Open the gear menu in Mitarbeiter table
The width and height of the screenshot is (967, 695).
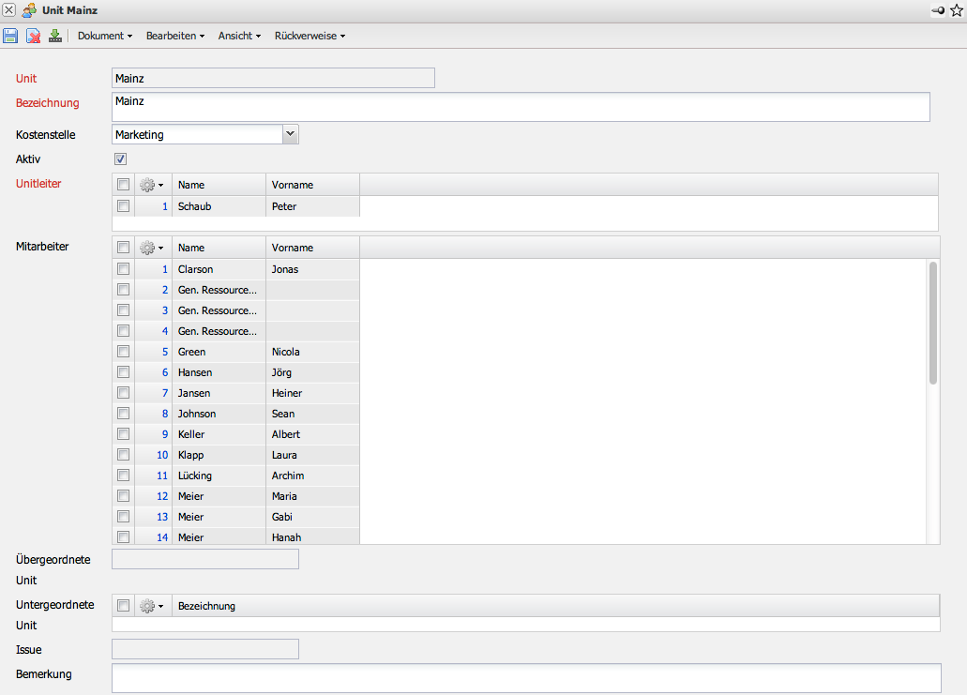click(151, 248)
